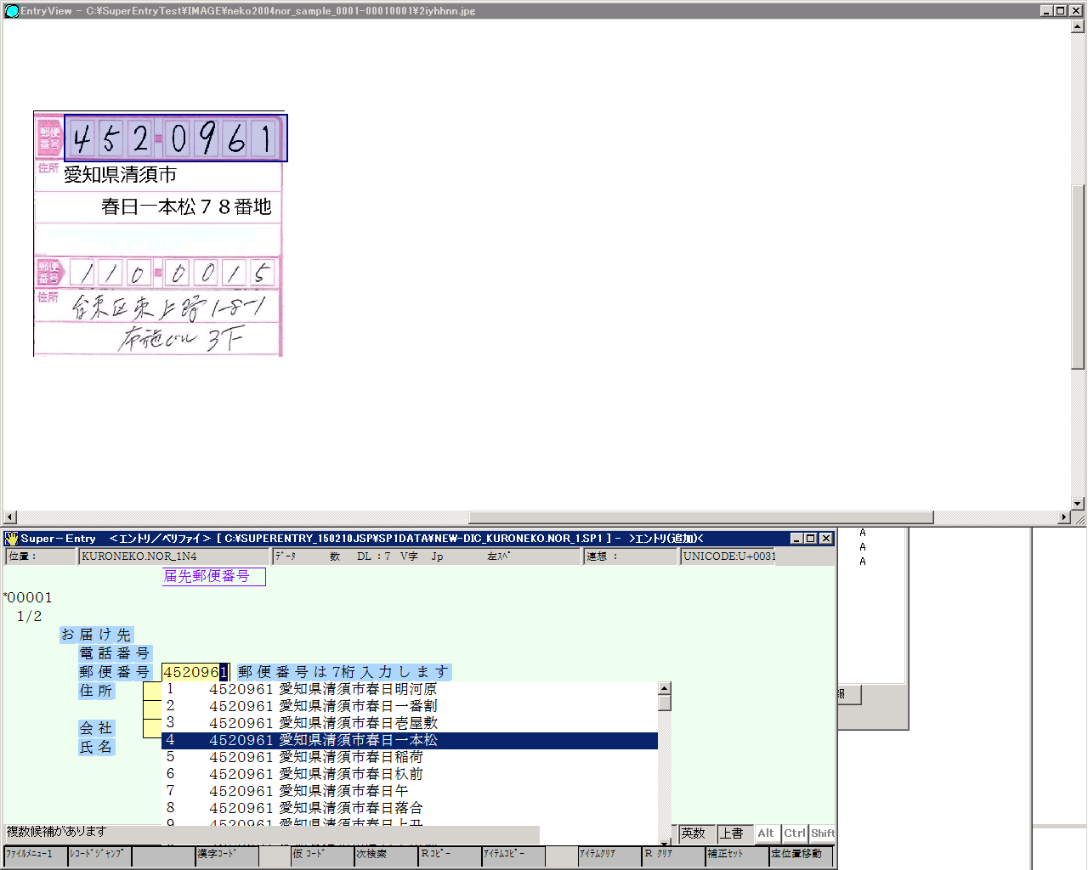
Task: Toggle the Ctrl modifier indicator
Action: tap(795, 833)
